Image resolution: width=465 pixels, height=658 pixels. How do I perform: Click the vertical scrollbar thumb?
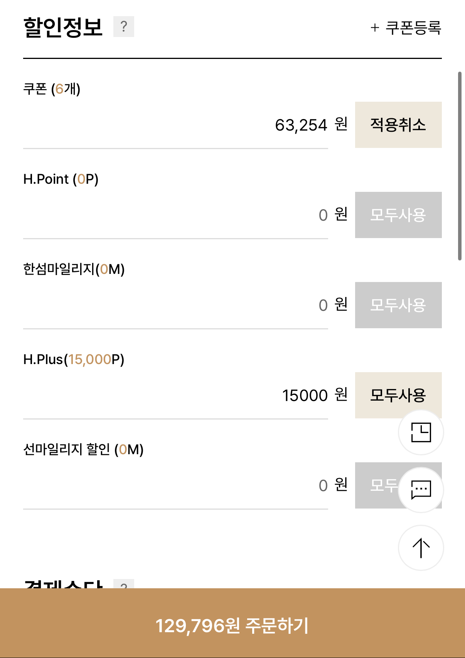coord(460,166)
